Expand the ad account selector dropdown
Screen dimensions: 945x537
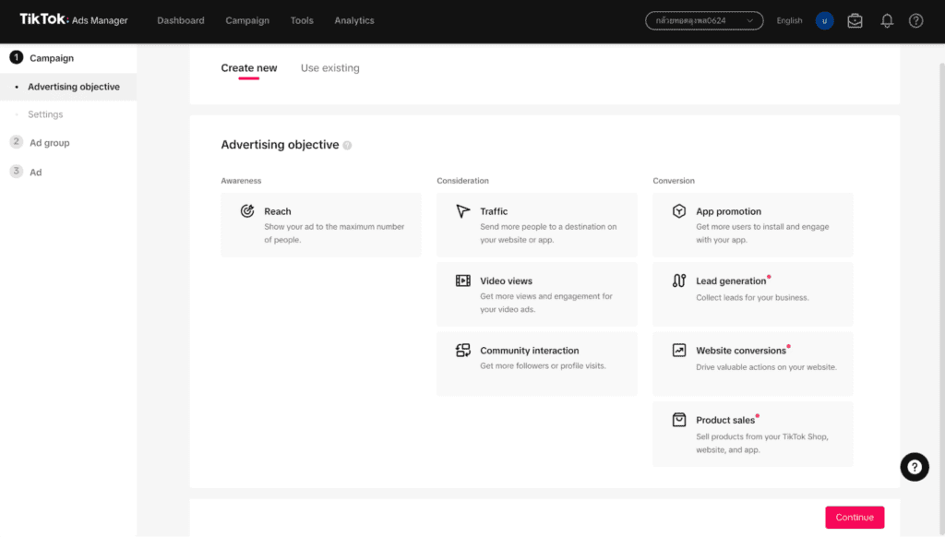point(704,20)
